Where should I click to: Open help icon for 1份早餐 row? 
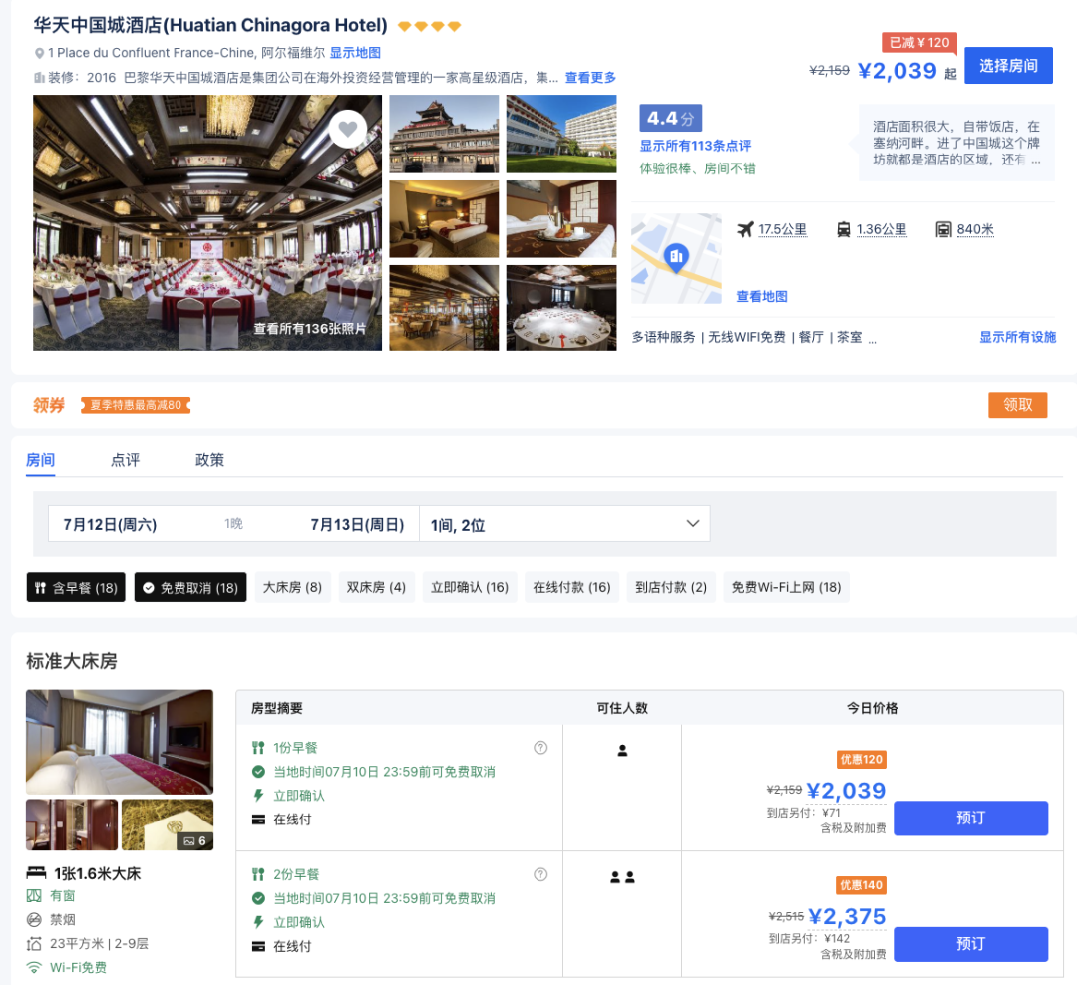540,748
